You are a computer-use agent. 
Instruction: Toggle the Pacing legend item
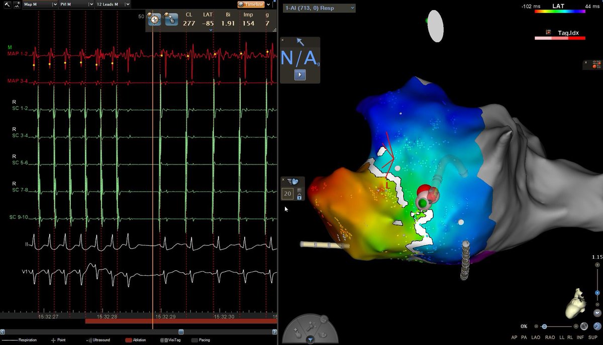point(200,340)
